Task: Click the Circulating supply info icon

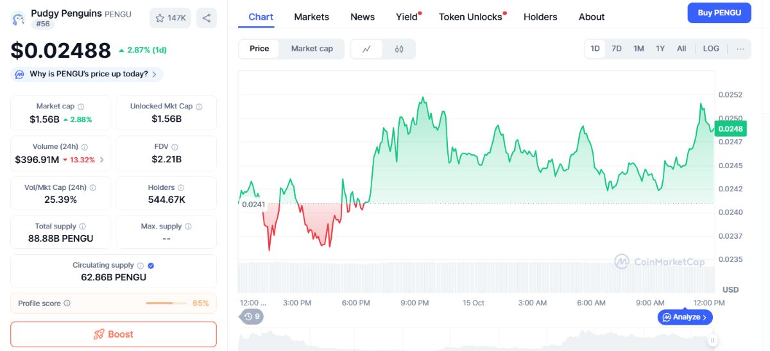Action: pos(140,265)
